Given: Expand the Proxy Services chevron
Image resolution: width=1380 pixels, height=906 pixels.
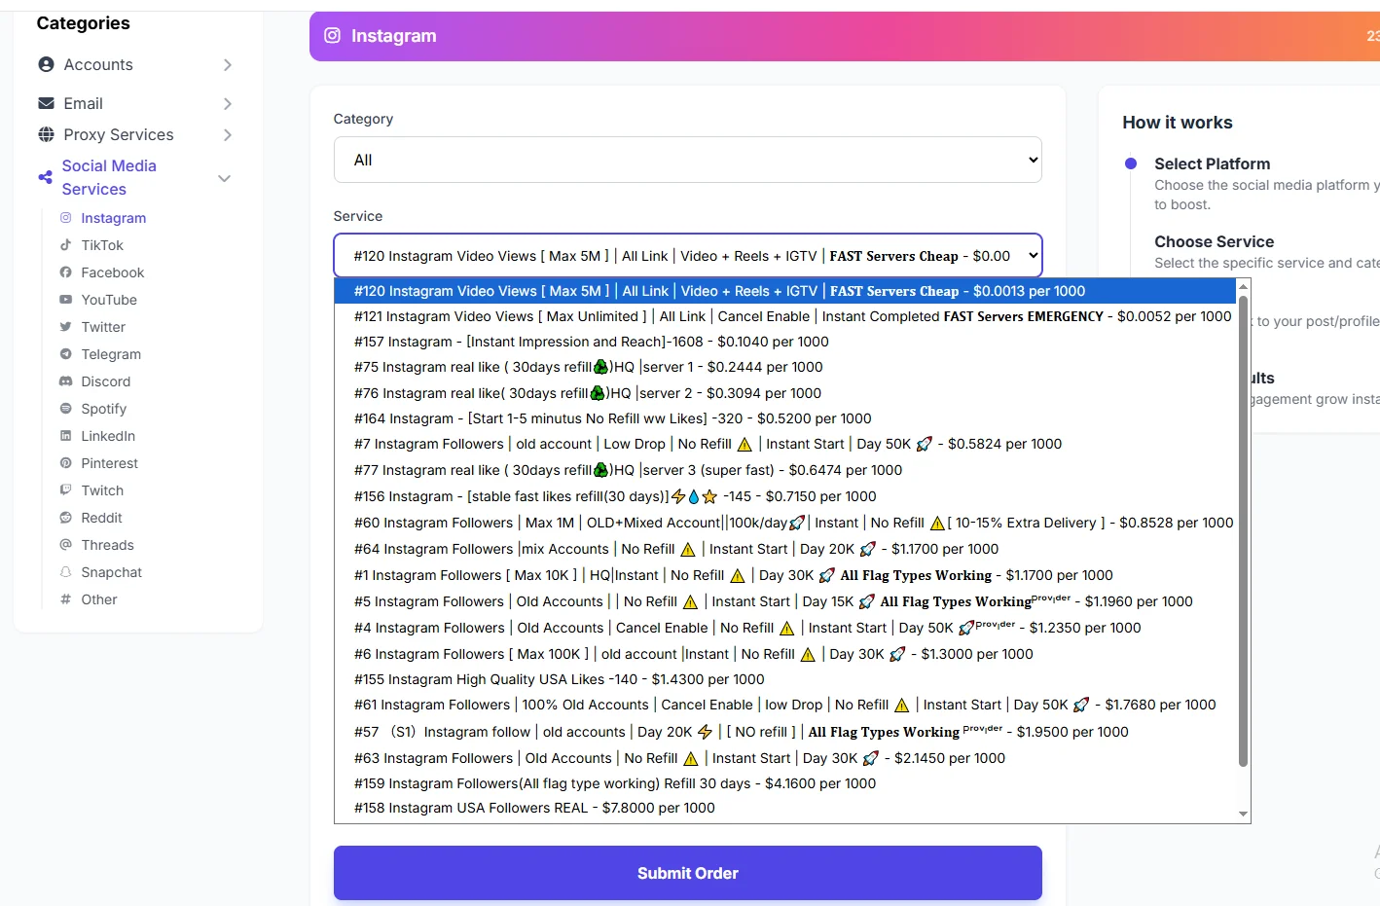Looking at the screenshot, I should pyautogui.click(x=227, y=134).
